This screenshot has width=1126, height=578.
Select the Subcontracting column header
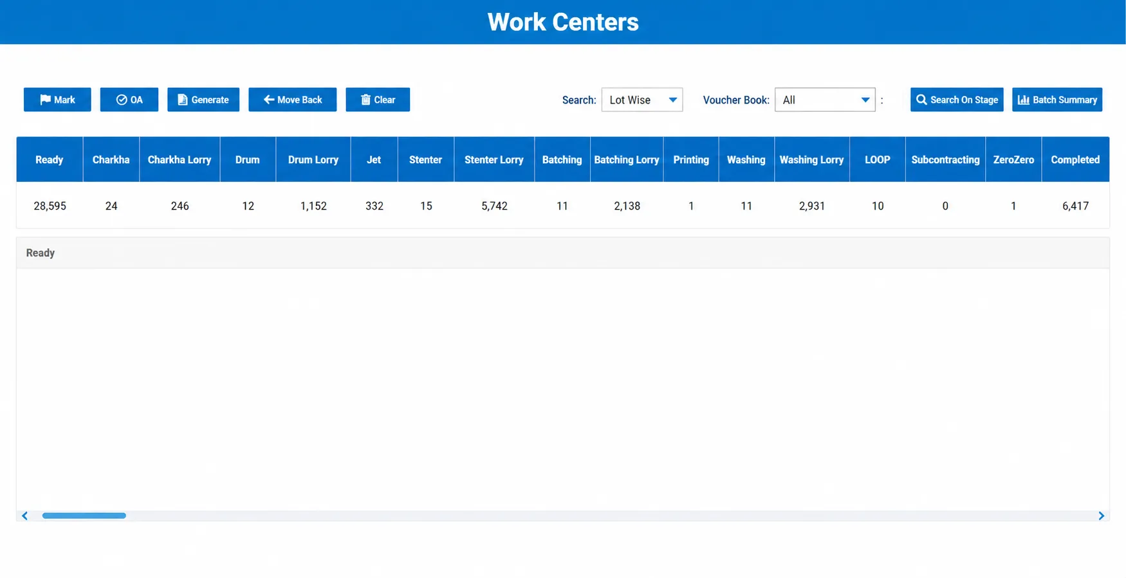[x=945, y=159]
